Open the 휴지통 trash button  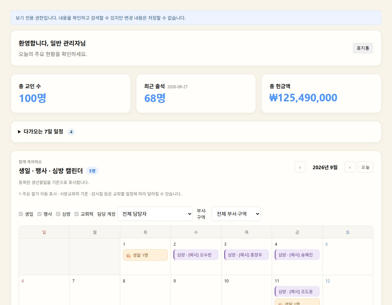363,48
